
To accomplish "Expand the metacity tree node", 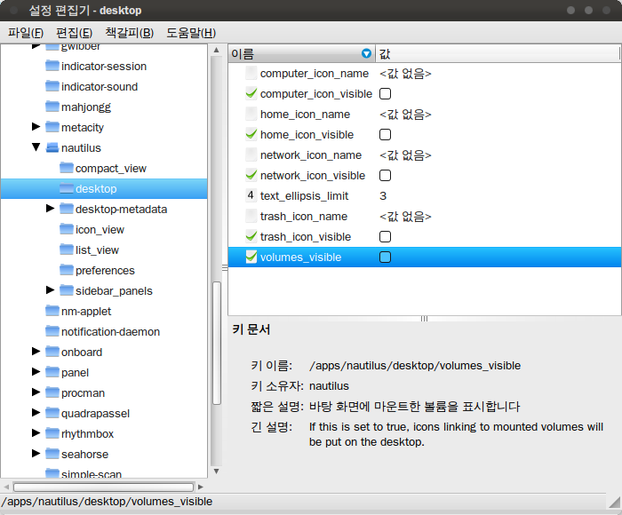I will 36,126.
